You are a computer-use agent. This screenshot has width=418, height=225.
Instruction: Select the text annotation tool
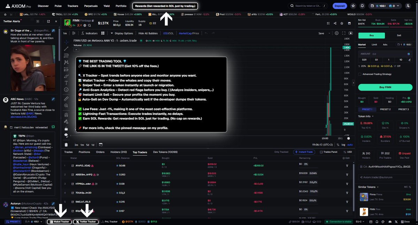coord(66,83)
